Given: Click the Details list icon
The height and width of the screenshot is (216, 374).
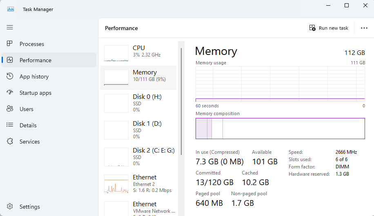Looking at the screenshot, I should pyautogui.click(x=10, y=125).
